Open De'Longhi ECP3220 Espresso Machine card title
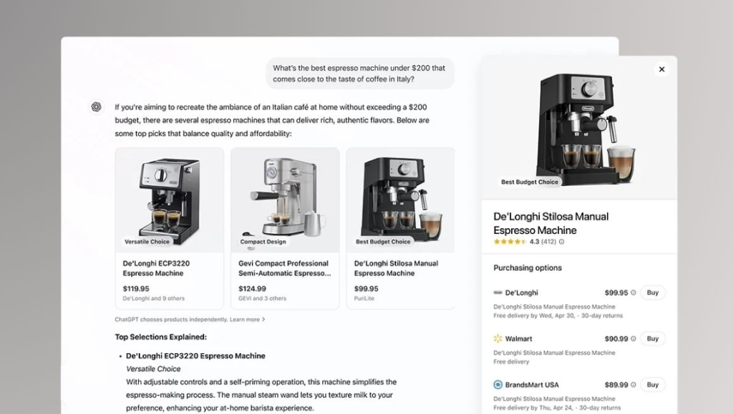Screen dimensions: 733x414 pos(156,268)
